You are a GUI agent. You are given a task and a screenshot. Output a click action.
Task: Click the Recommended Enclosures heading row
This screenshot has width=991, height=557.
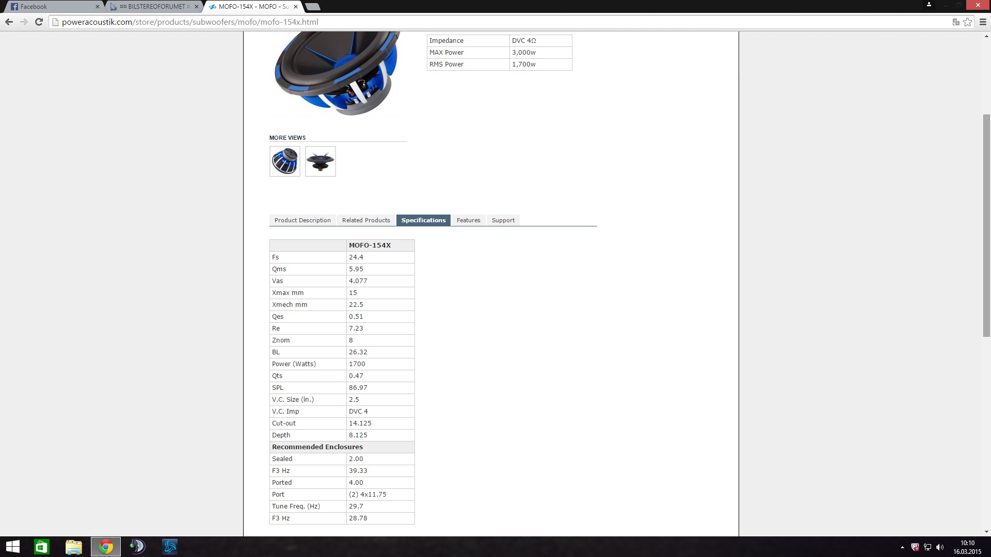pyautogui.click(x=342, y=447)
